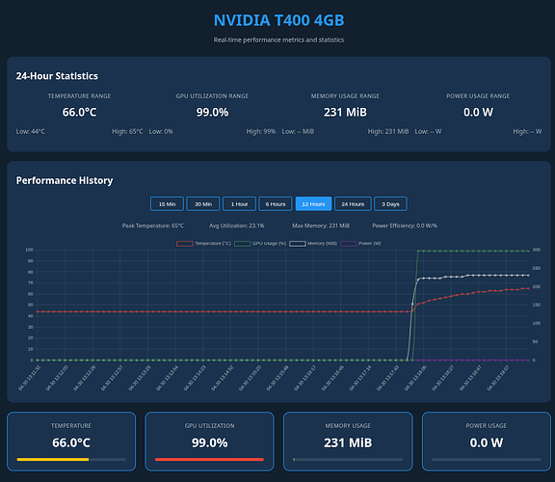Screen dimensions: 555x482
Task: Click 99.0% in the bottom GPU Utilization card
Action: tap(209, 442)
